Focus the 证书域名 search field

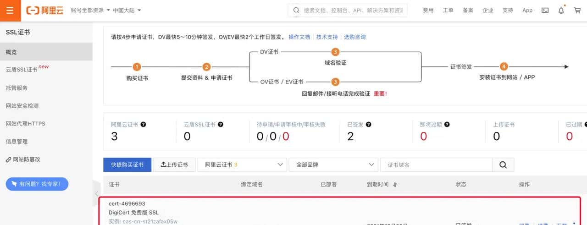click(436, 165)
